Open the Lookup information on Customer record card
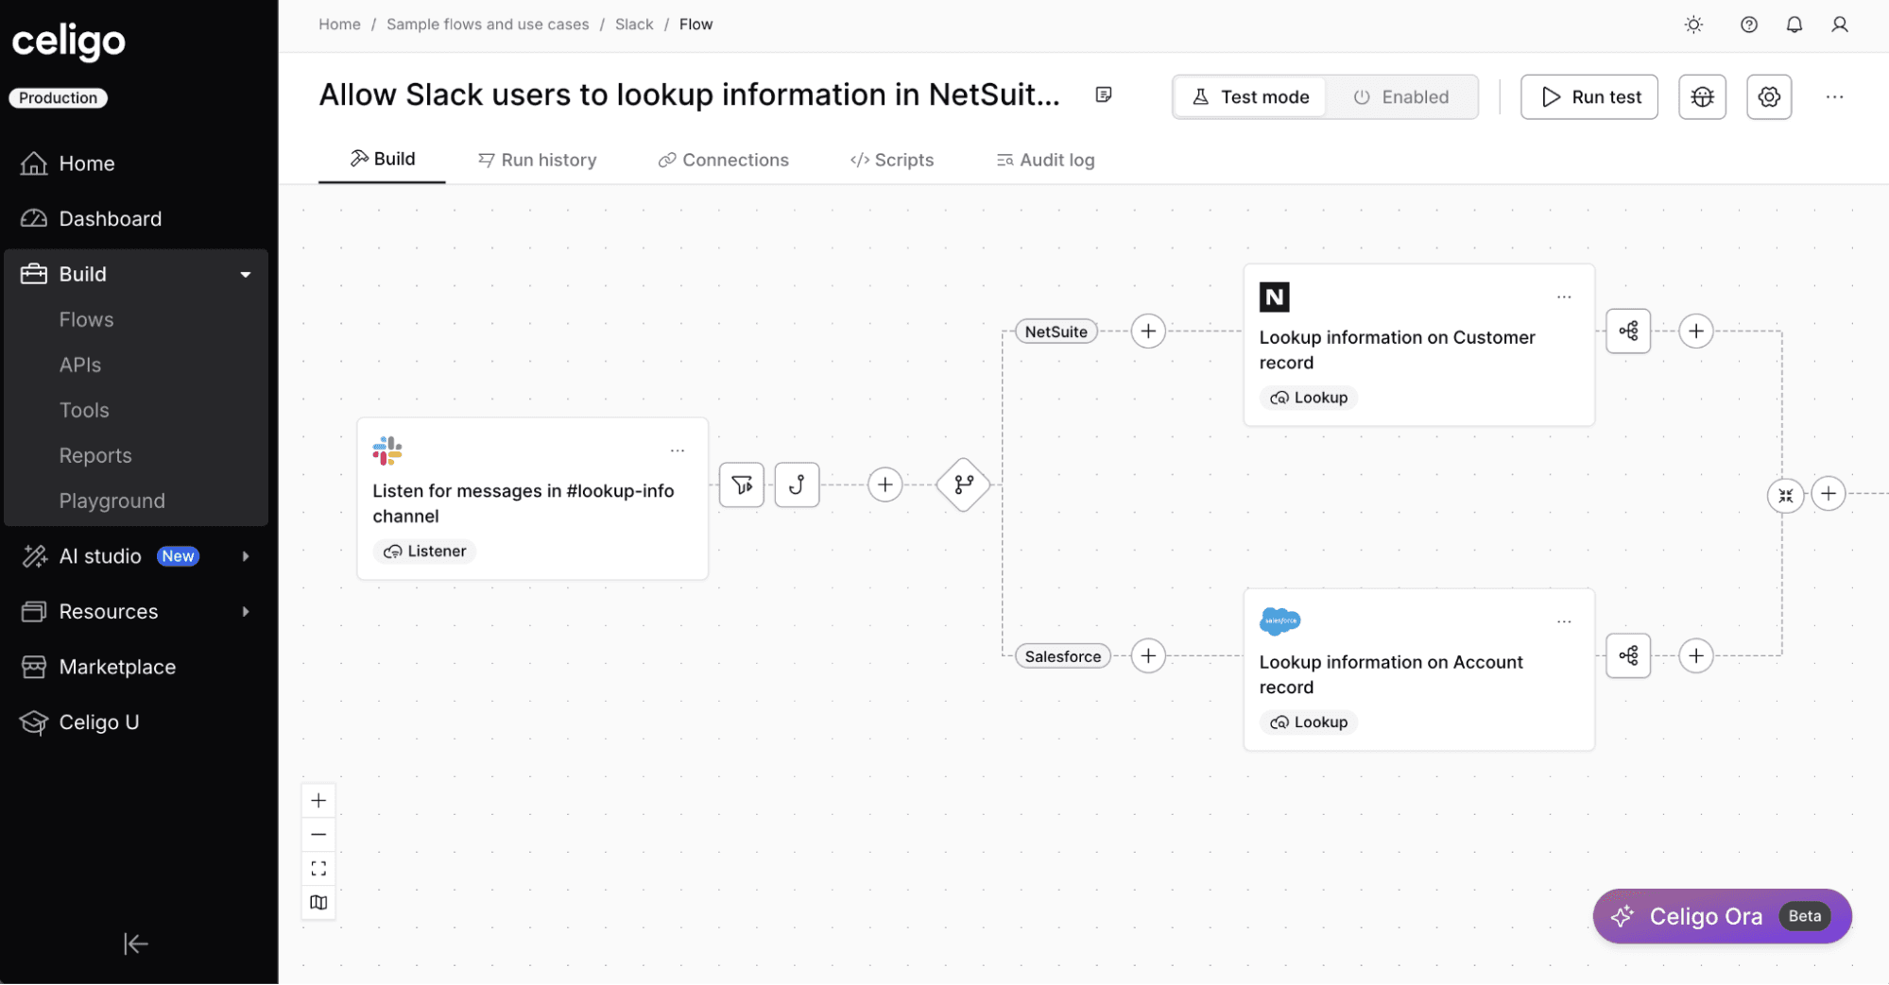1889x985 pixels. point(1418,345)
